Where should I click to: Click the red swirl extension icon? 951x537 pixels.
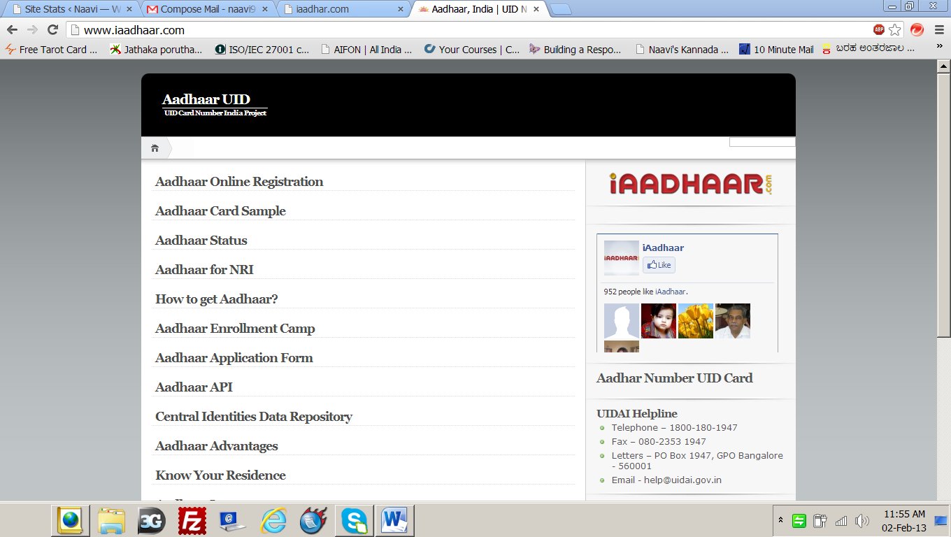click(x=917, y=30)
